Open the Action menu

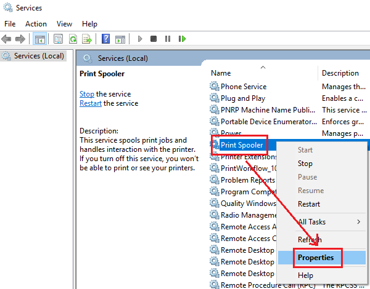click(x=36, y=24)
